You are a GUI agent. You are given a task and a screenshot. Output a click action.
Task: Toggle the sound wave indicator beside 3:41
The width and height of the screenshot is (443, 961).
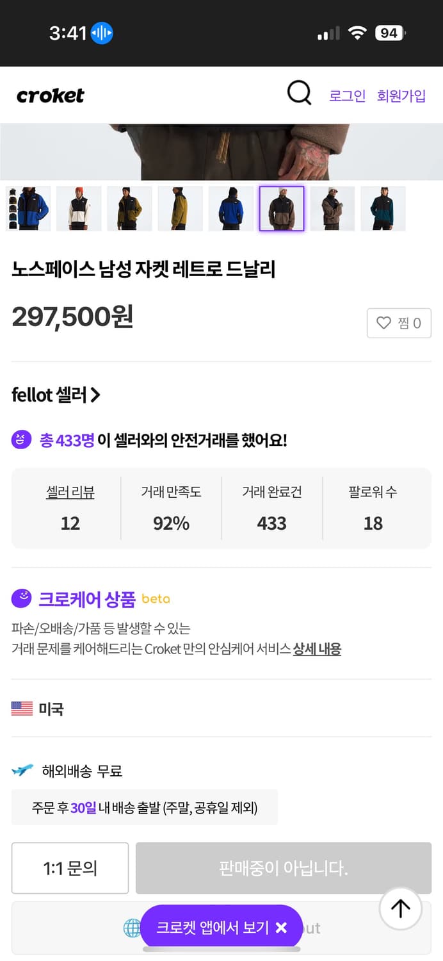tap(101, 33)
